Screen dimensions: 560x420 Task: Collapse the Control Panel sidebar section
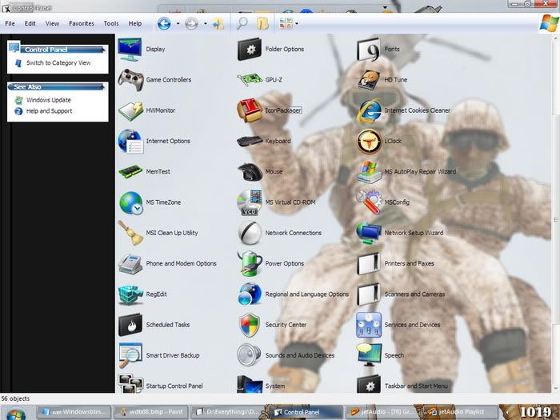(x=104, y=50)
